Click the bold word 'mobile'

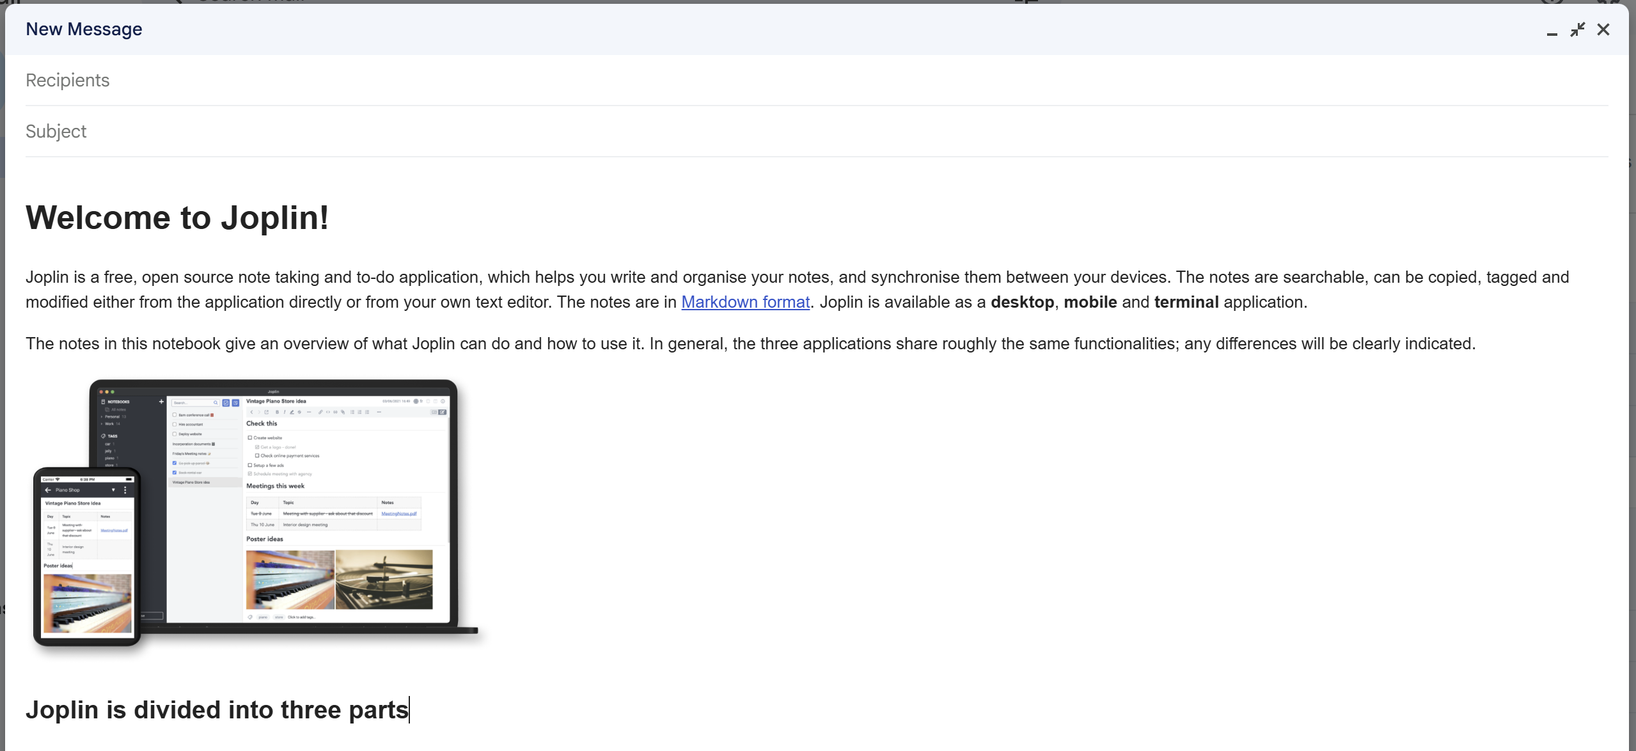tap(1090, 302)
